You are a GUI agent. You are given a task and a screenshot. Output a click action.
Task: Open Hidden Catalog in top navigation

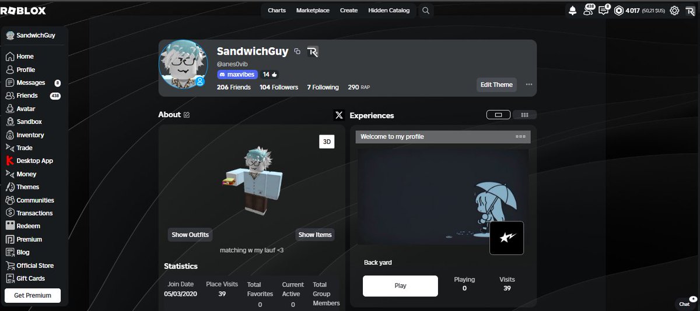pos(389,10)
